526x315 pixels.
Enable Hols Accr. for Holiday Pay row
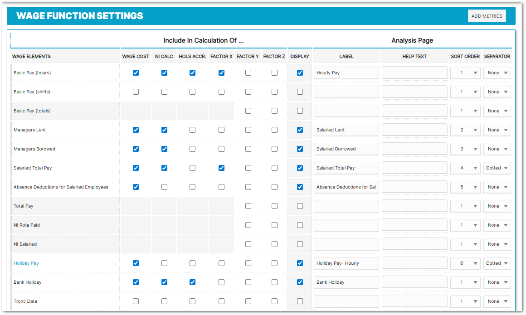pyautogui.click(x=192, y=263)
